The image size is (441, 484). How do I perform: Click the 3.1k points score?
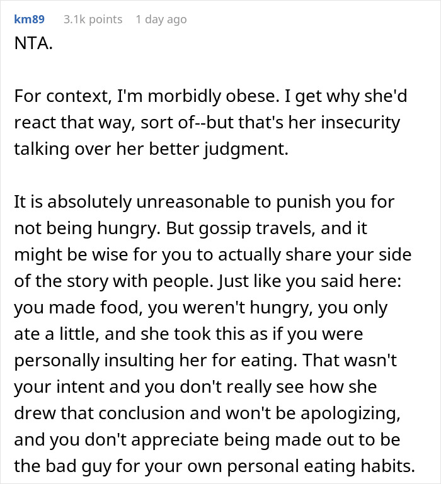(x=93, y=20)
